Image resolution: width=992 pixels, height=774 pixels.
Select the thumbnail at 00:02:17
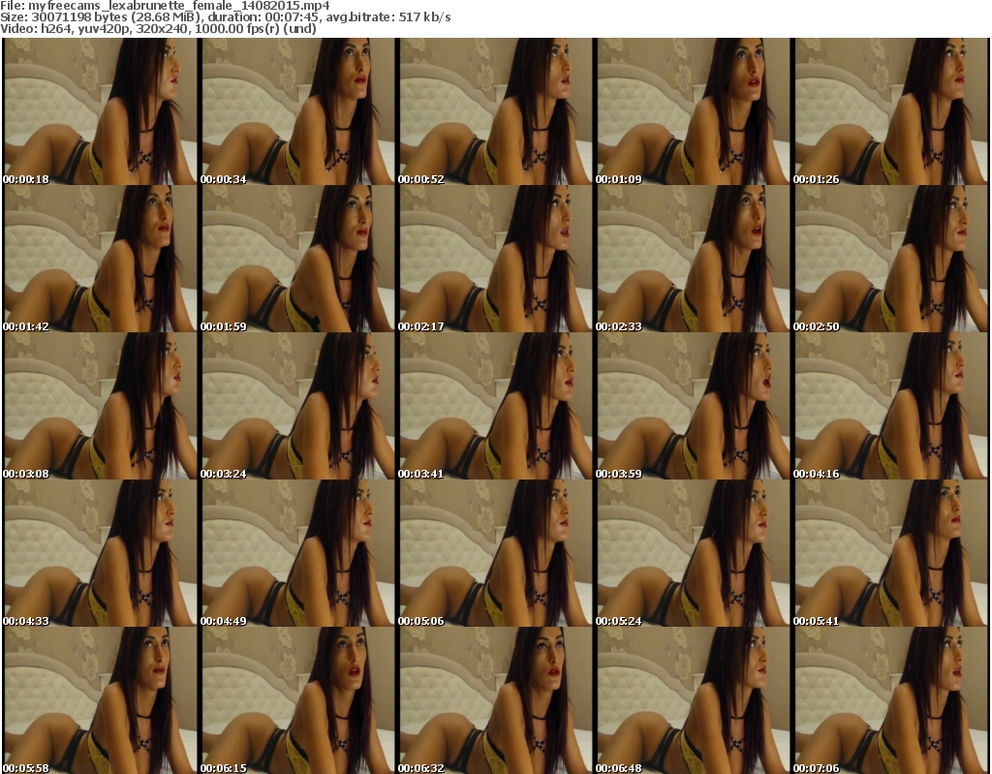(x=495, y=259)
